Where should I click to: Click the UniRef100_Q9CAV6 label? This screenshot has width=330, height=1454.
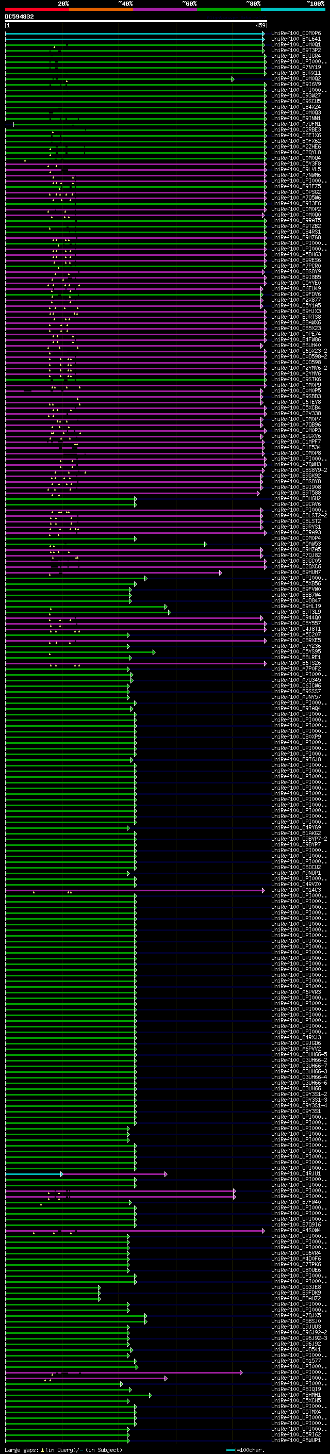[x=296, y=504]
